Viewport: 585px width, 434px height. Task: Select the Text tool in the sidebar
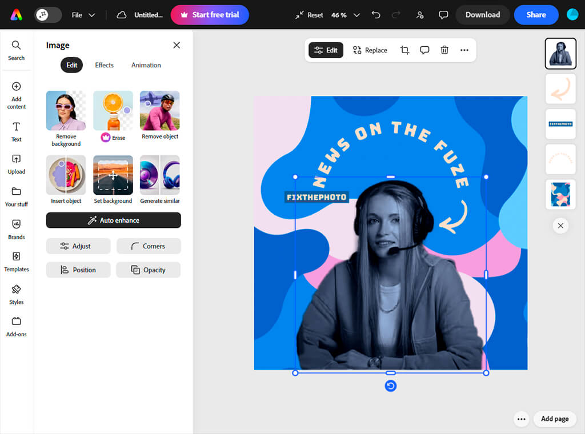point(16,131)
